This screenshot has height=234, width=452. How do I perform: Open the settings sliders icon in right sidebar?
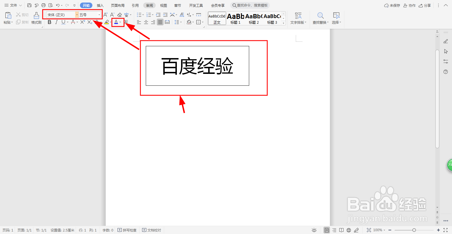point(446,61)
